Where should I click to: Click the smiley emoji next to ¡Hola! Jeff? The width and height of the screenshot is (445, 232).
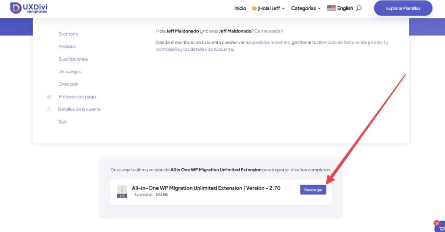coord(254,8)
